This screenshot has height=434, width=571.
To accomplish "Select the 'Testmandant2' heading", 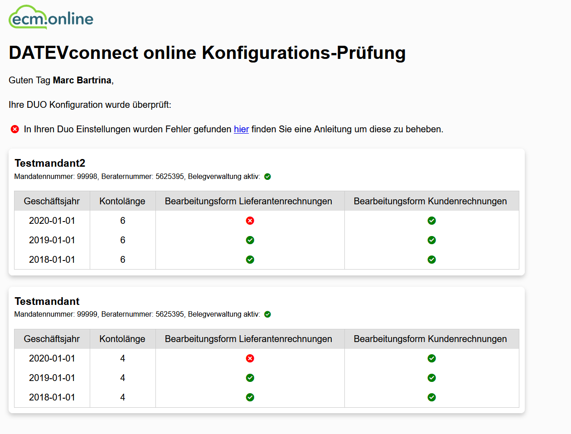I will click(x=50, y=163).
